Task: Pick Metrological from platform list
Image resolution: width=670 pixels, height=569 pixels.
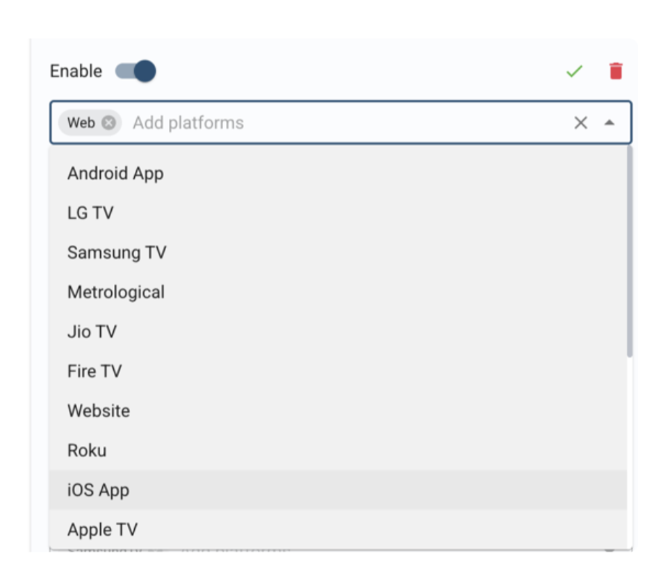Action: pos(338,292)
